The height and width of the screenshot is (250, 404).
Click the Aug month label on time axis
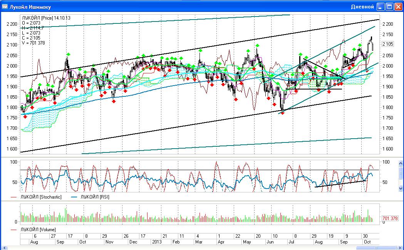pos(34,242)
